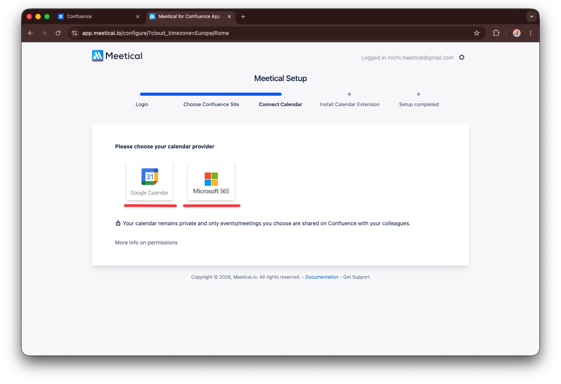This screenshot has width=561, height=384.
Task: Close the Confluence browser tab
Action: (x=138, y=17)
